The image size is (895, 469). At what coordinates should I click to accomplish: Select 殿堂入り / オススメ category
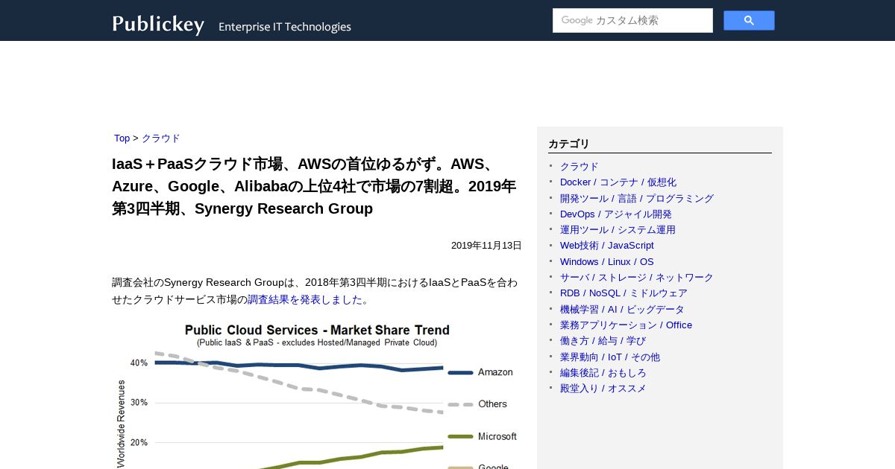[603, 389]
